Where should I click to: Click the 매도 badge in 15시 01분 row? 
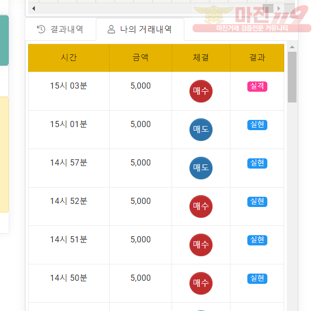(x=201, y=130)
